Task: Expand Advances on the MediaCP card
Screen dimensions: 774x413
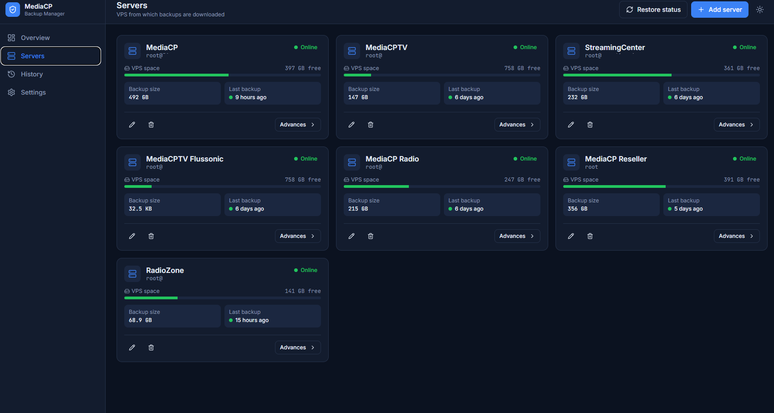Action: tap(298, 125)
